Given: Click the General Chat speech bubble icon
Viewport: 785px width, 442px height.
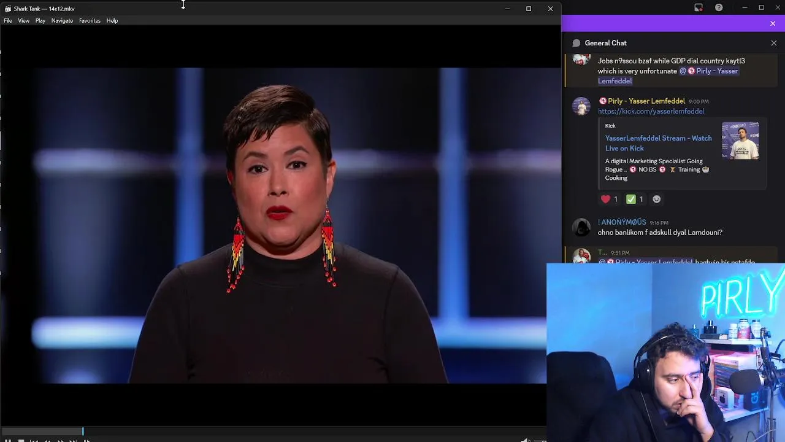Looking at the screenshot, I should tap(576, 43).
